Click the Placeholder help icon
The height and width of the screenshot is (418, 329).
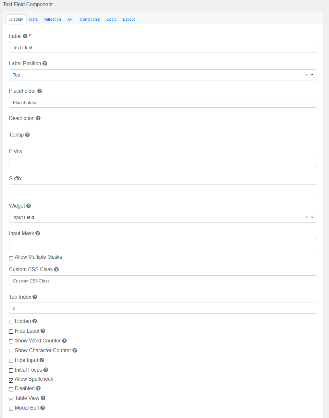(40, 91)
